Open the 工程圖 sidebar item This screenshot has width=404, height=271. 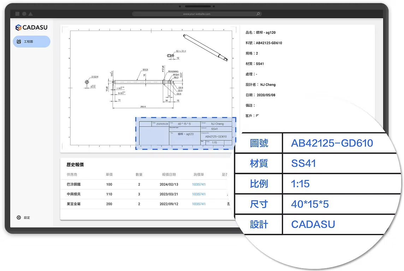coord(31,42)
